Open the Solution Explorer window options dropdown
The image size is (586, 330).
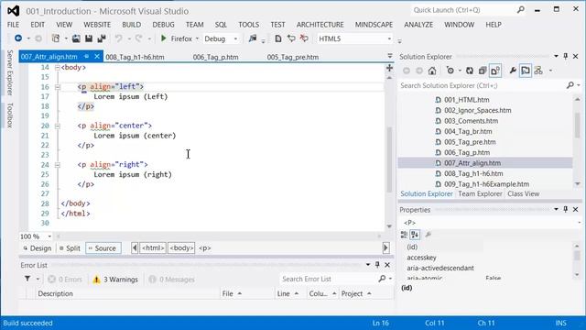[556, 56]
